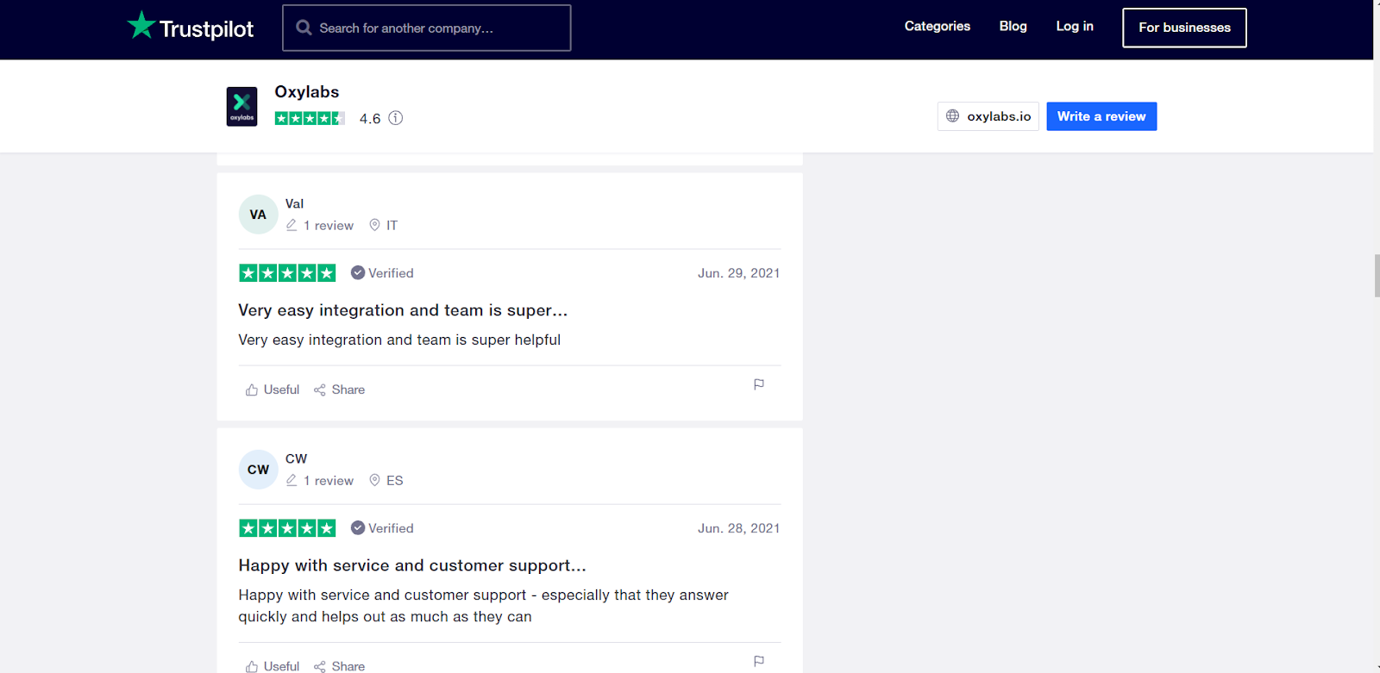Click the five-star rating on Val's review
Screen dimensions: 1380x673
point(287,273)
